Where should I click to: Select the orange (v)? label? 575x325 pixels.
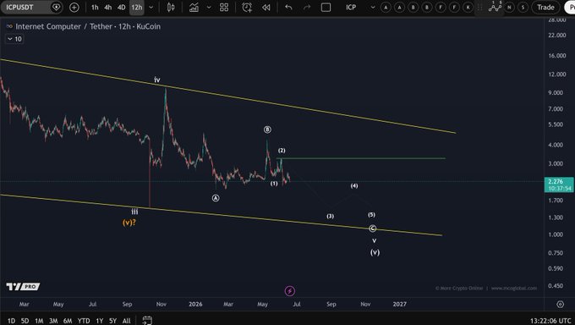pos(129,223)
